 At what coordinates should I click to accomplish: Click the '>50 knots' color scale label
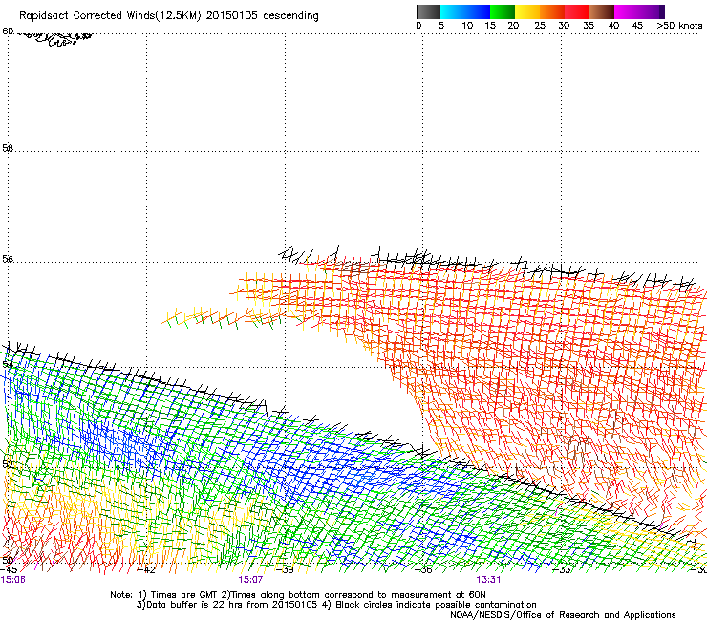tap(679, 26)
